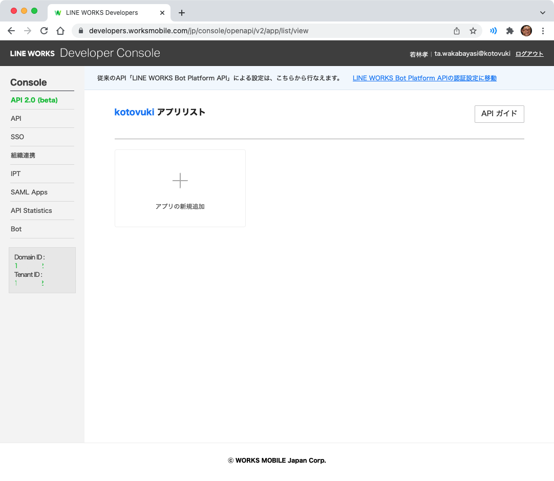Screen dimensions: 554x481
Task: Click the ta.wakabayasi@kotovuki account text
Action: tap(473, 53)
